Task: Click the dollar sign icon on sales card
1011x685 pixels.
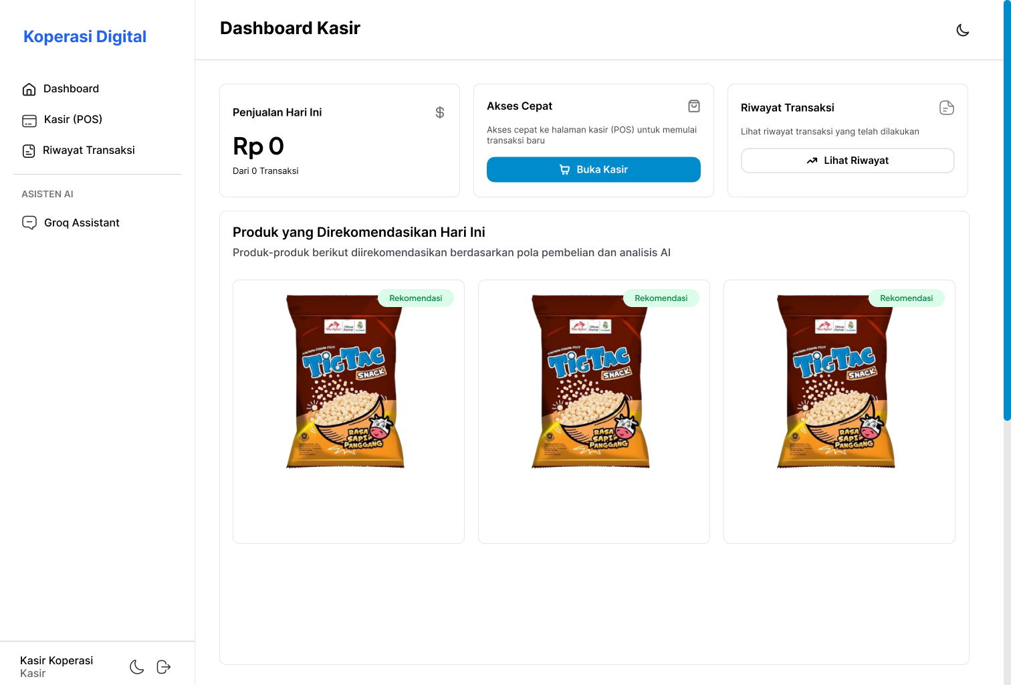Action: pyautogui.click(x=440, y=112)
